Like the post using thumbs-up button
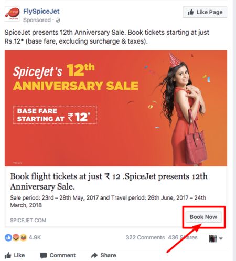 [15, 255]
